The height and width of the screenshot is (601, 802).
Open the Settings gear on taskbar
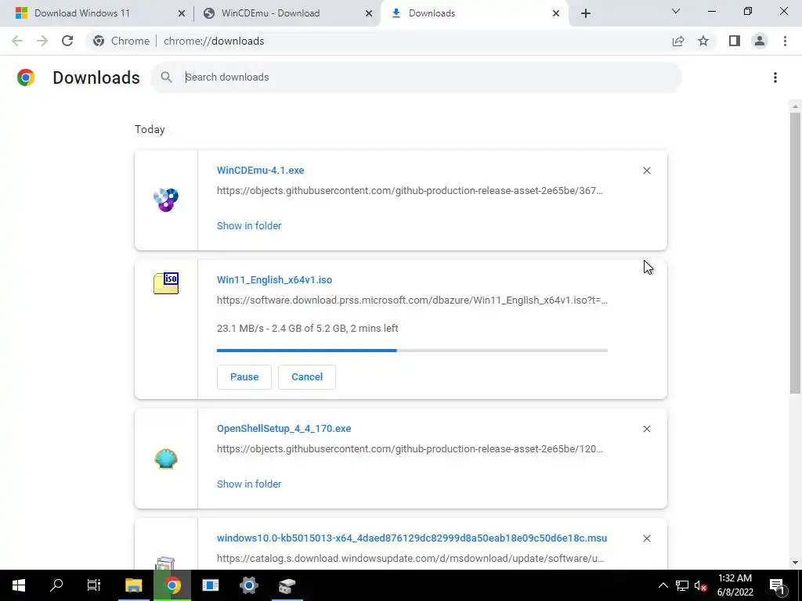(248, 585)
